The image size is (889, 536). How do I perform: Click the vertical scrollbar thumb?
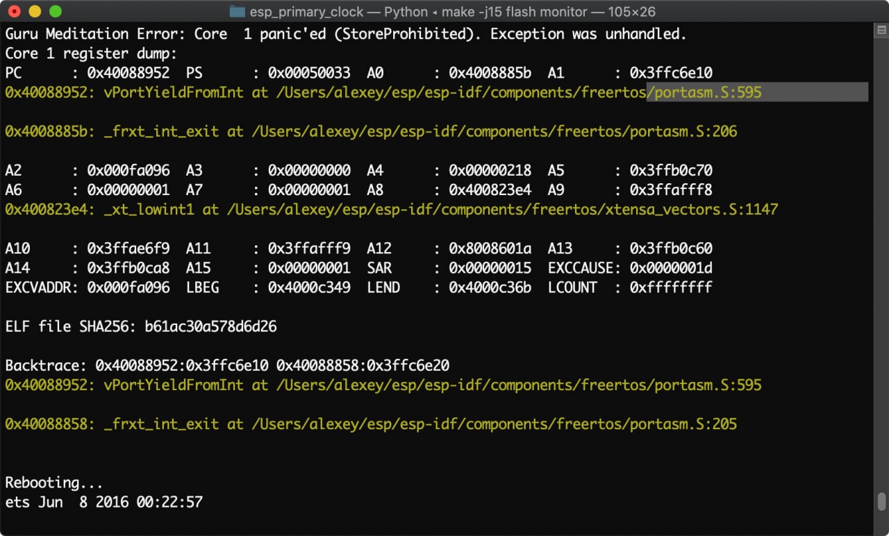(x=881, y=501)
